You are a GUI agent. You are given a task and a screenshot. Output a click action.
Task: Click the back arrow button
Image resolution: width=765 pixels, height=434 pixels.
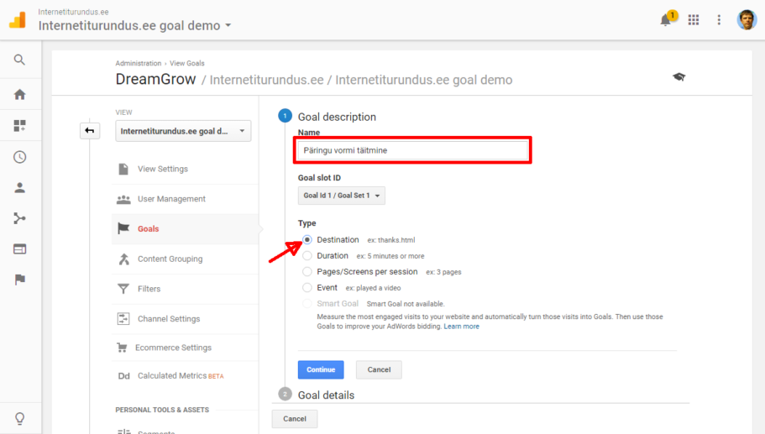pos(90,130)
